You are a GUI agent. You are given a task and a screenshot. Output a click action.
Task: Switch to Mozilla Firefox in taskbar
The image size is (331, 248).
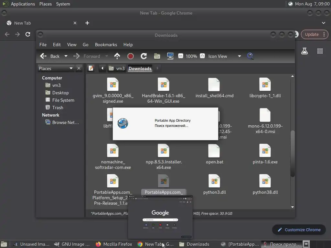pos(114,244)
